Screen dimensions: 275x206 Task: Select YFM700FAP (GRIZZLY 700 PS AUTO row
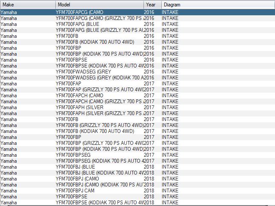tap(137, 90)
